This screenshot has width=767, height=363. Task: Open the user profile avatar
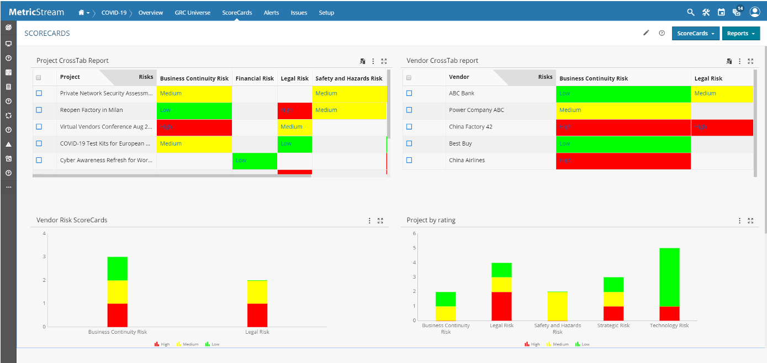coord(755,12)
